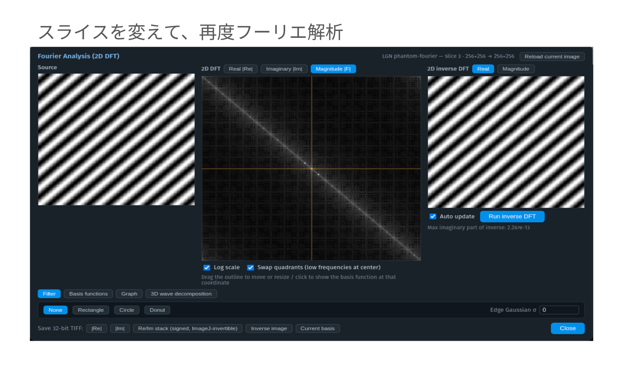This screenshot has height=387, width=622.
Task: Open the Filter tab
Action: pyautogui.click(x=49, y=294)
